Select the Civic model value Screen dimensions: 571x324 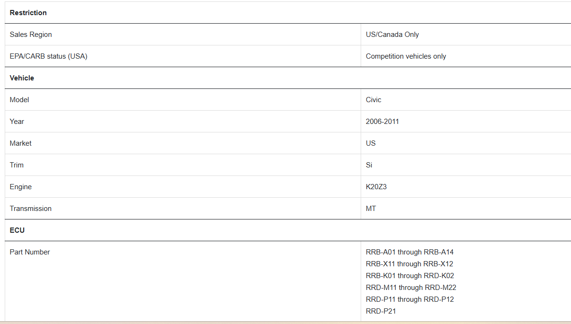pyautogui.click(x=373, y=100)
